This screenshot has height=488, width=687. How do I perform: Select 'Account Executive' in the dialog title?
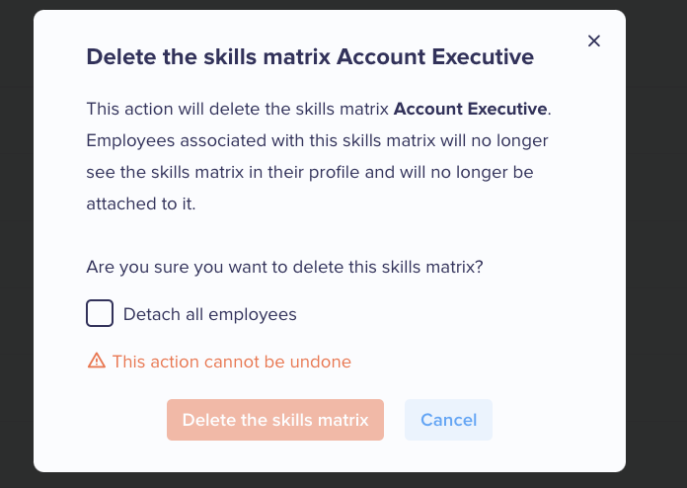pos(435,56)
